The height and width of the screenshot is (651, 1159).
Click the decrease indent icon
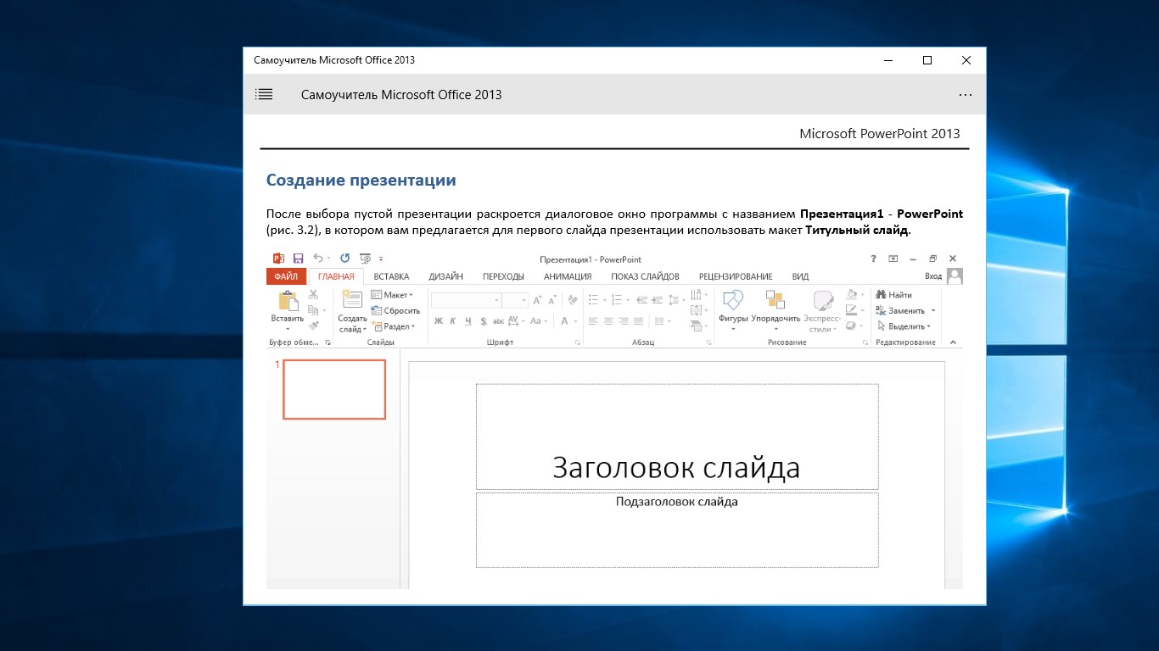pos(641,300)
